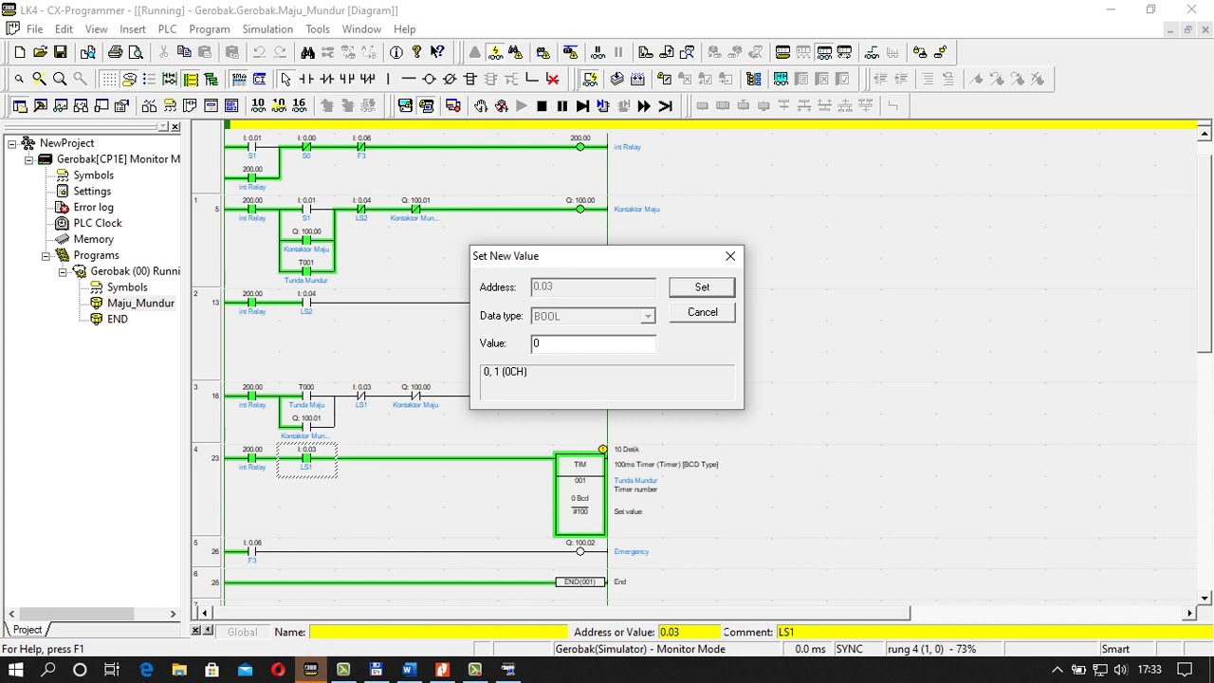This screenshot has width=1214, height=683.
Task: Open the Tools menu
Action: 318,29
